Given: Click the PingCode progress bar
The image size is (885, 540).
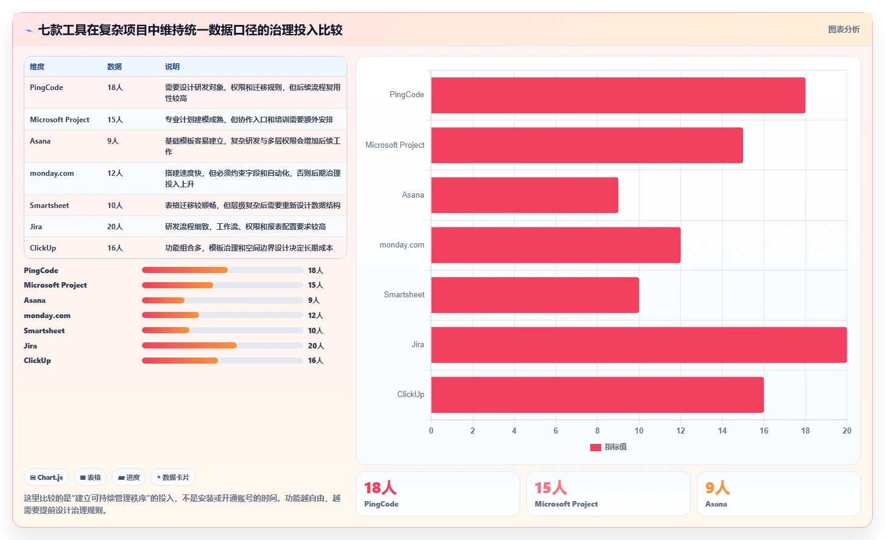Looking at the screenshot, I should 222,270.
